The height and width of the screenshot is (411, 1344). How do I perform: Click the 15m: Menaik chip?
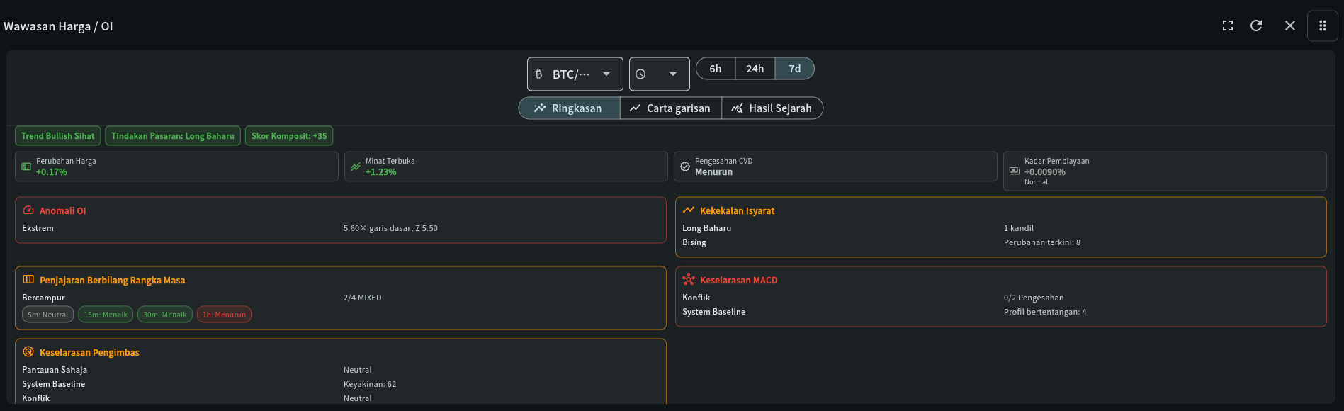(x=106, y=315)
